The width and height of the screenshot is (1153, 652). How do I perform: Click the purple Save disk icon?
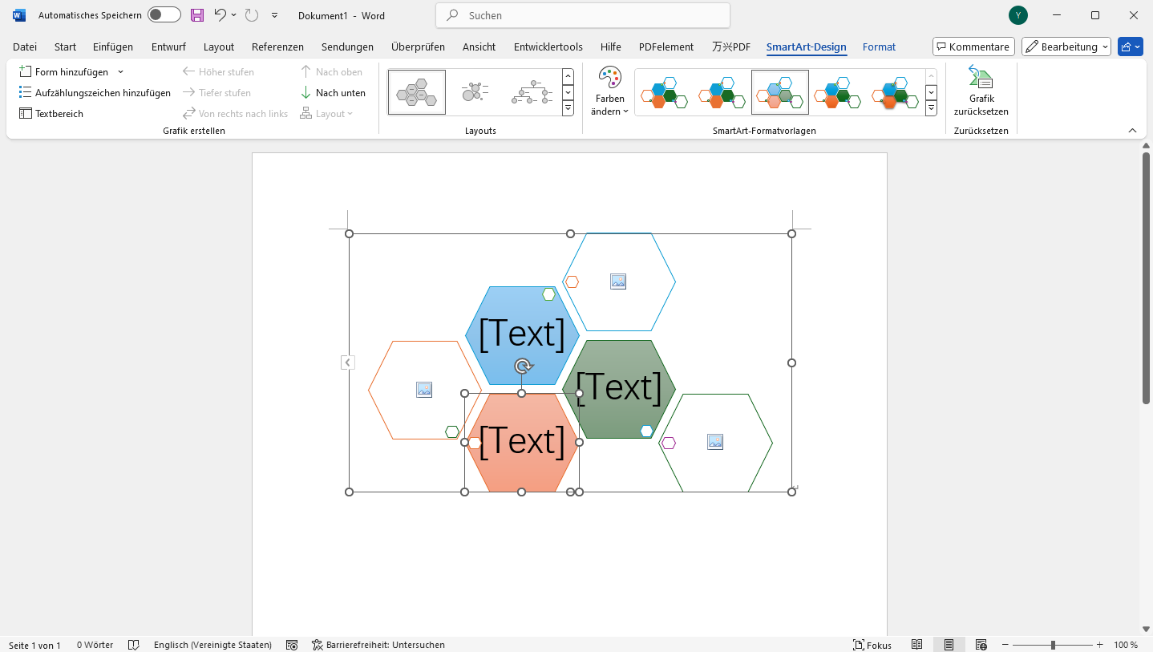click(196, 15)
